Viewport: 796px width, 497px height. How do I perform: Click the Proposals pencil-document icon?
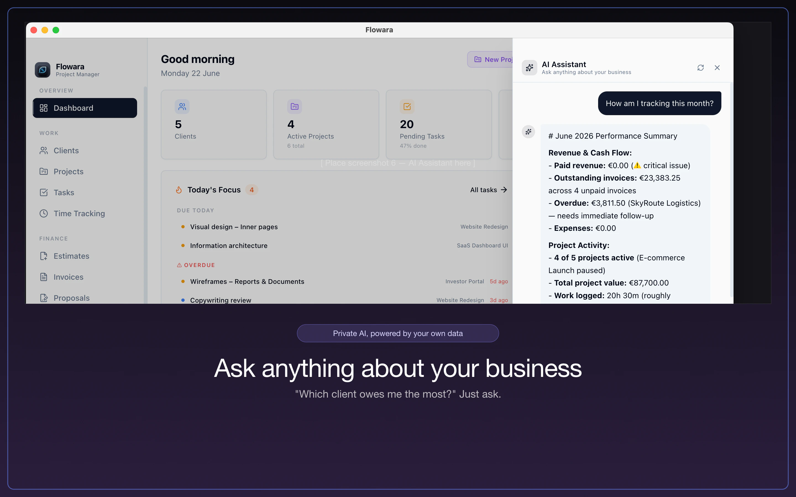[44, 298]
